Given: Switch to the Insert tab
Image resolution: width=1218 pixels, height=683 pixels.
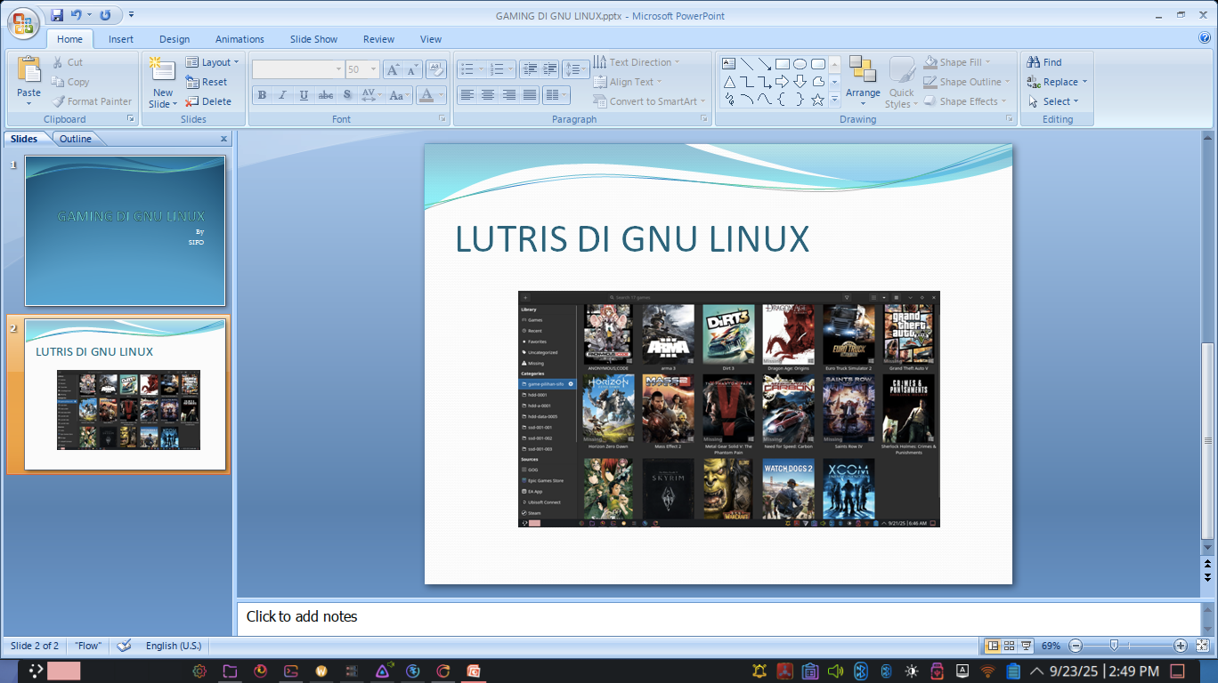Looking at the screenshot, I should pos(121,39).
